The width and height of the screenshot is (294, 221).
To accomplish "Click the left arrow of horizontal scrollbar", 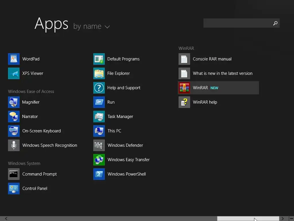I will pyautogui.click(x=6, y=219).
